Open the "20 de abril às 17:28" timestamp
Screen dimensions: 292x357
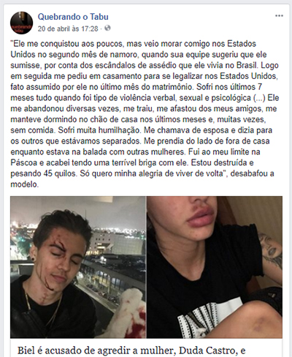pyautogui.click(x=68, y=29)
